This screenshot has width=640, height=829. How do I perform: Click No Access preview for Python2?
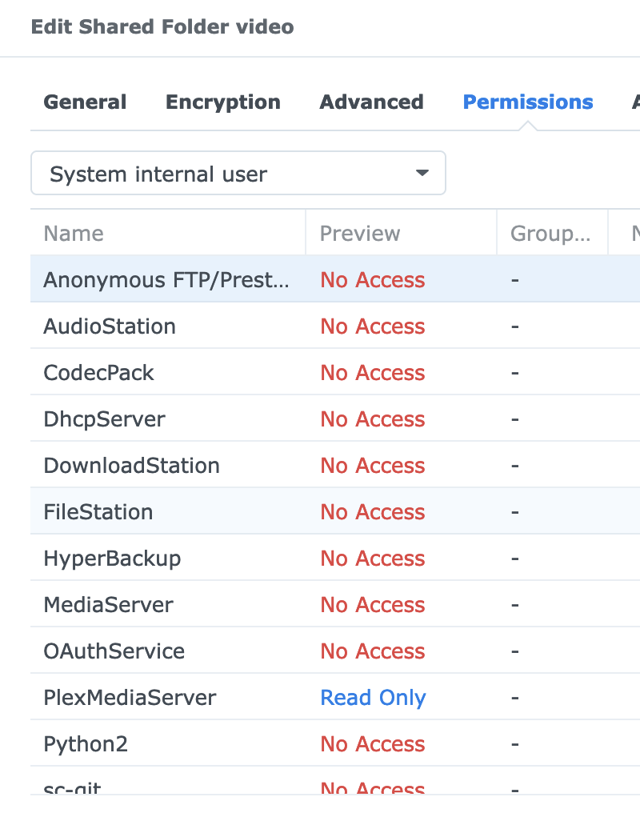click(373, 744)
